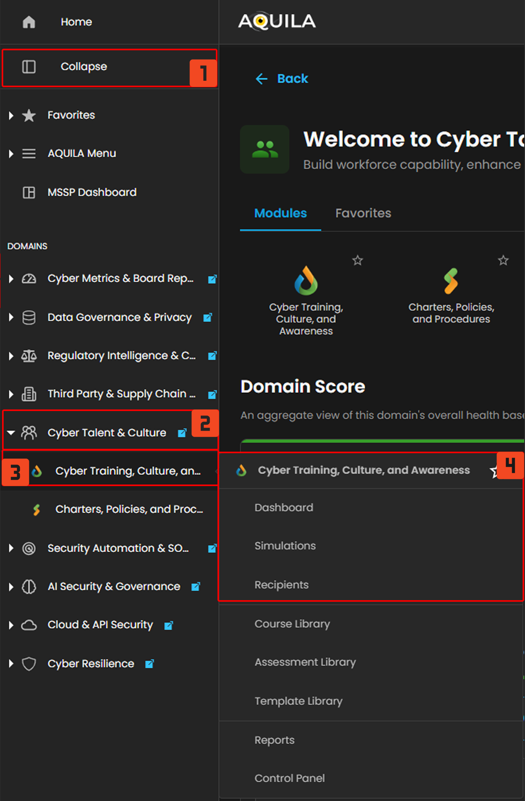Click the AI Security brain icon
Image resolution: width=525 pixels, height=801 pixels.
(29, 587)
